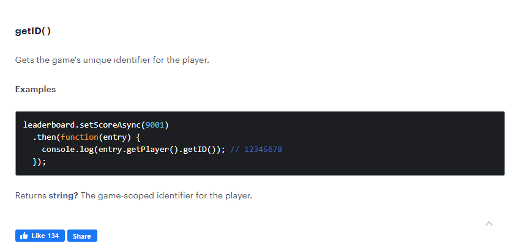
Task: Click the Examples subheading
Action: 36,89
